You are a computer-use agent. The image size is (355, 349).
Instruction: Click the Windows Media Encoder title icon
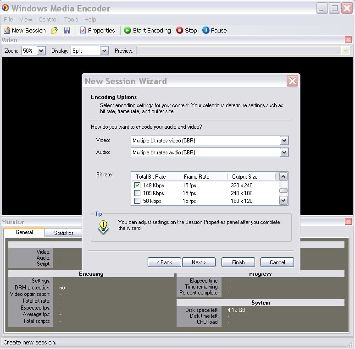point(5,8)
